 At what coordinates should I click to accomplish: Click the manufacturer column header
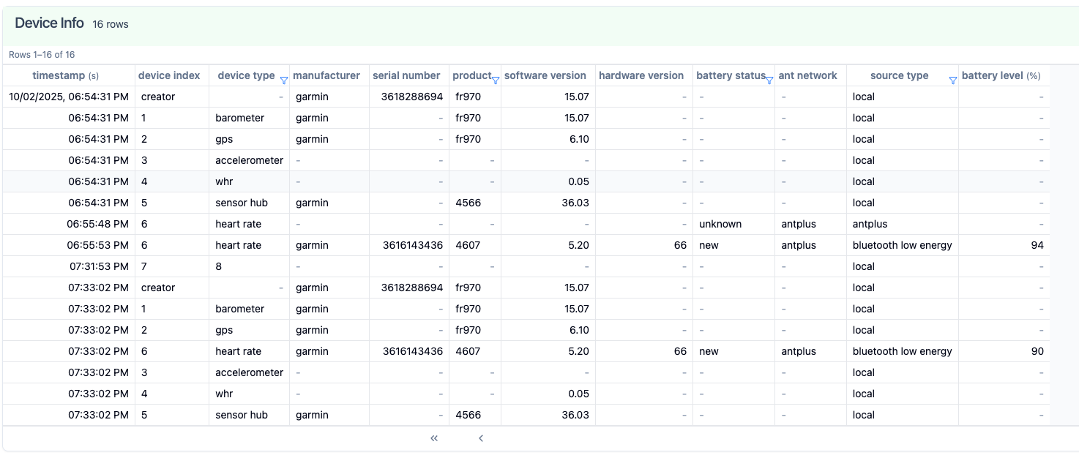click(326, 75)
